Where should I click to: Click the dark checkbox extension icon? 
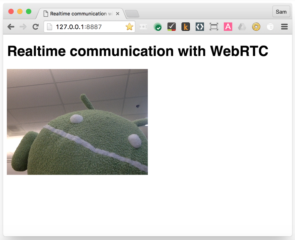click(x=172, y=27)
